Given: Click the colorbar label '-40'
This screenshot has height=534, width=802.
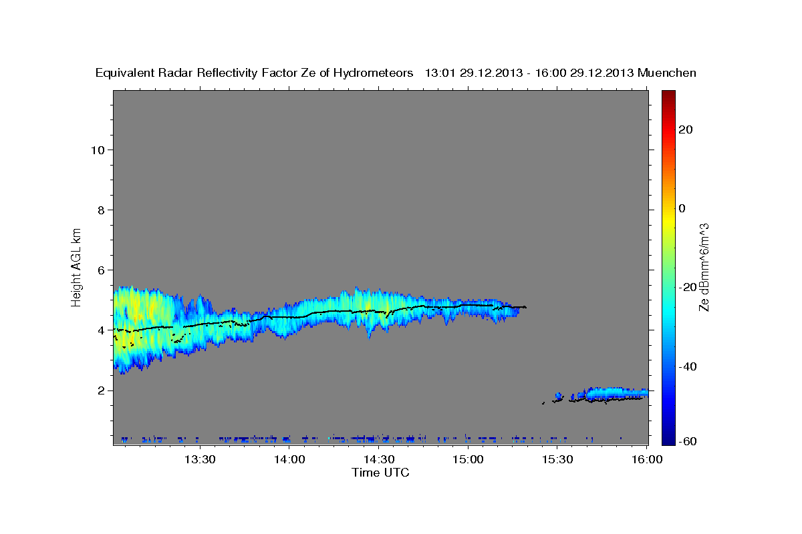Looking at the screenshot, I should (688, 366).
